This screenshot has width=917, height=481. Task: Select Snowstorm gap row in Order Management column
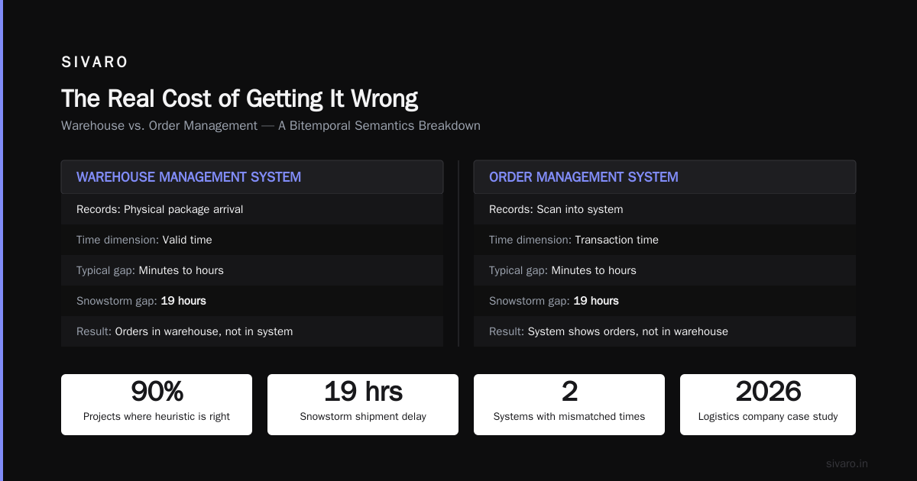pyautogui.click(x=665, y=301)
